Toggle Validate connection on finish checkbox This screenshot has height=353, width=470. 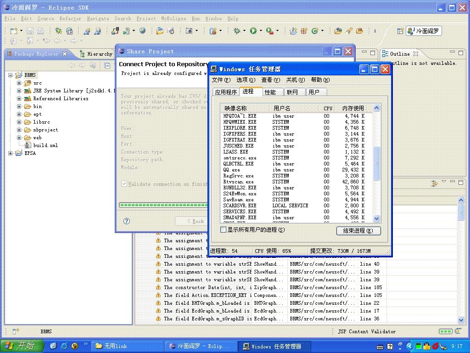[124, 184]
